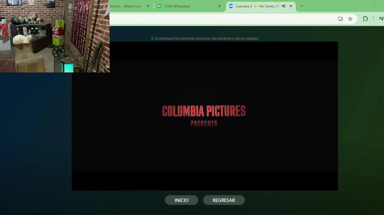The image size is (384, 215).
Task: Switch to the (124) WhatsApp tab
Action: pos(190,6)
